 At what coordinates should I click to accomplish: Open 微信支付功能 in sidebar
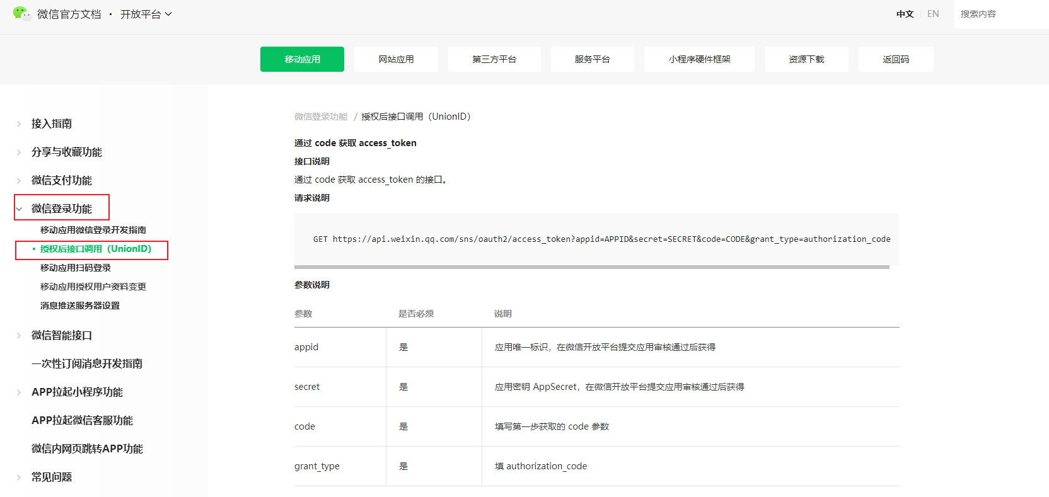[x=62, y=180]
